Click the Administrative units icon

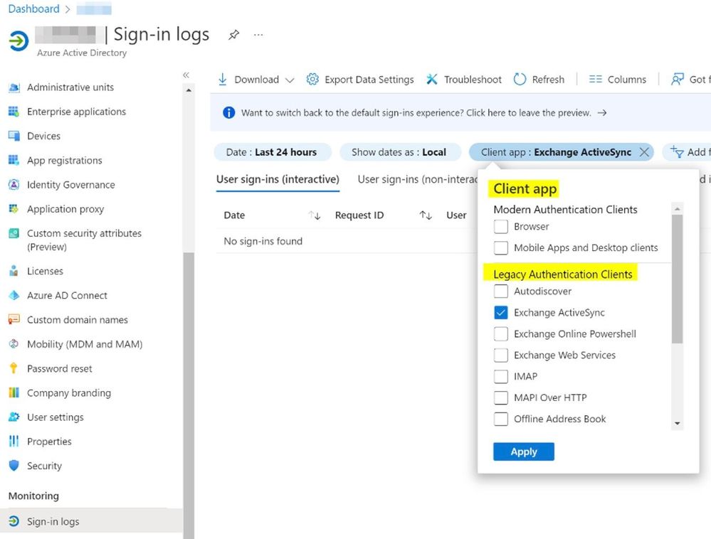(x=14, y=87)
